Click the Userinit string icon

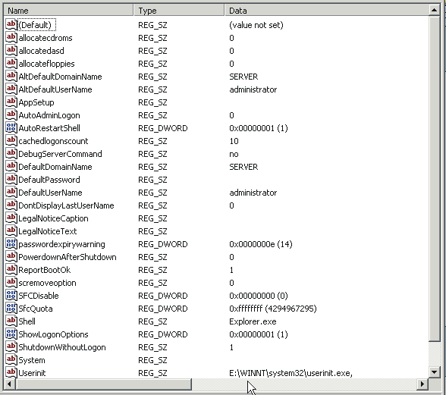pos(11,372)
